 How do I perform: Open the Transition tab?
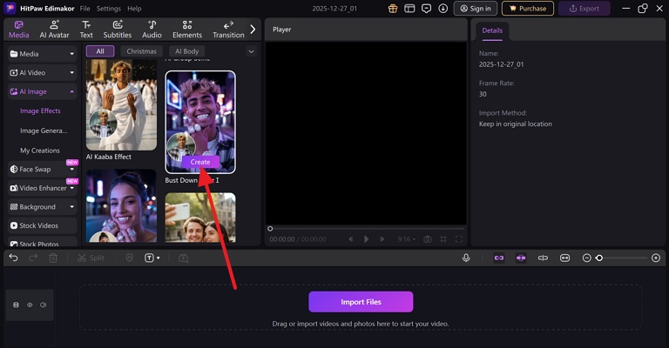(228, 30)
